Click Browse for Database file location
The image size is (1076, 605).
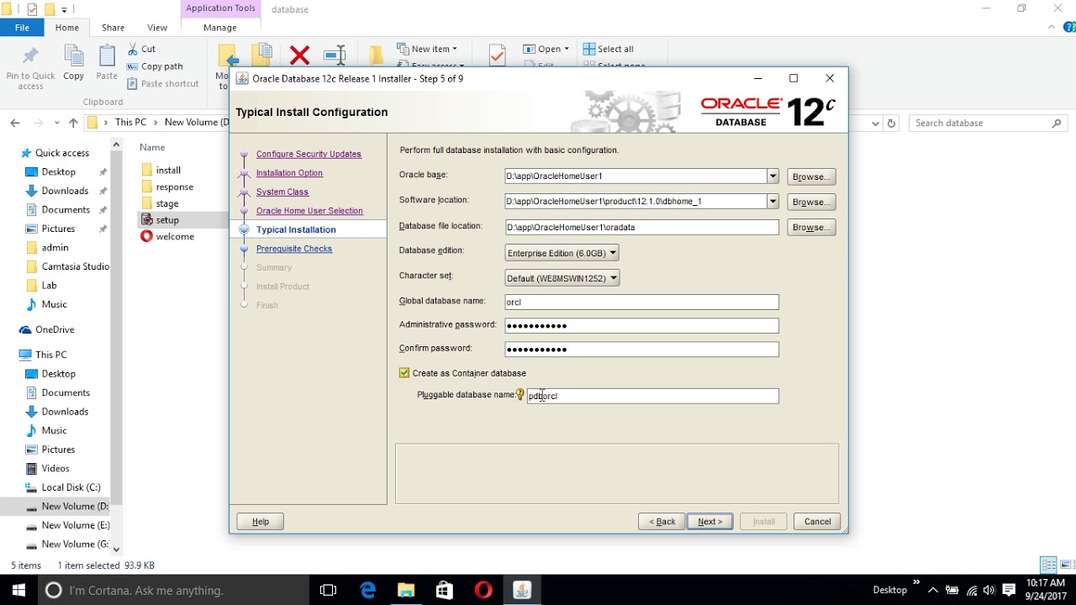click(x=811, y=227)
